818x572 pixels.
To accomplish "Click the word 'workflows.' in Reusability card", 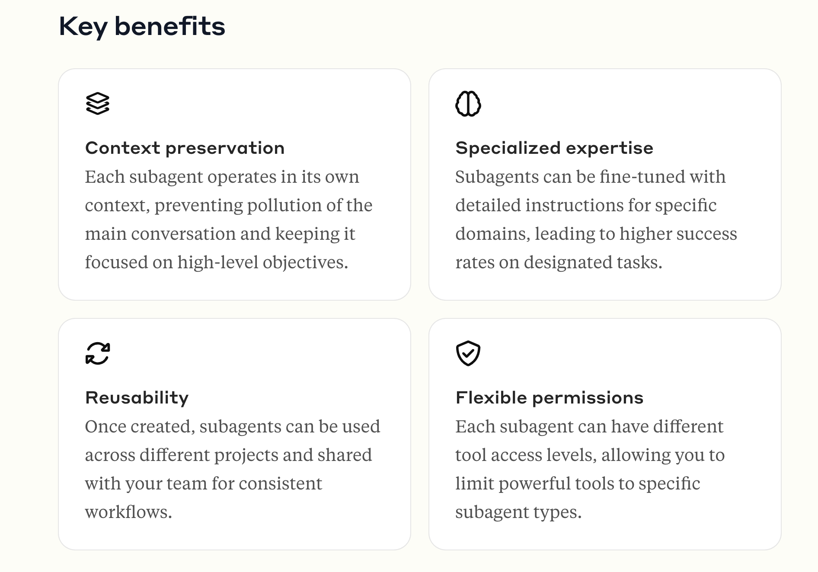I will [128, 512].
